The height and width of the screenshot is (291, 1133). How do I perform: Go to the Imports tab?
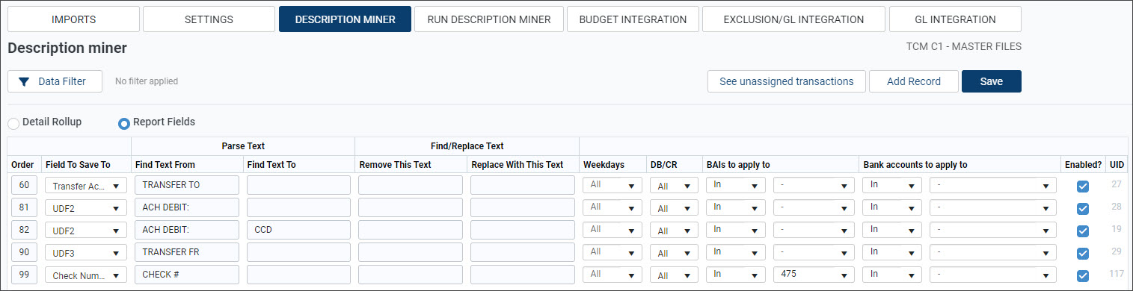coord(73,19)
